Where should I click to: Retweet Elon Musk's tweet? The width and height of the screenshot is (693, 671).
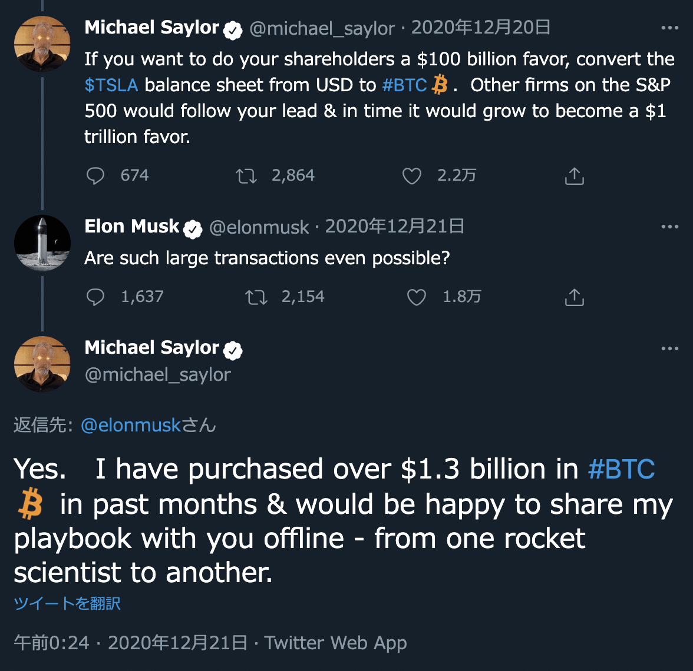point(256,297)
